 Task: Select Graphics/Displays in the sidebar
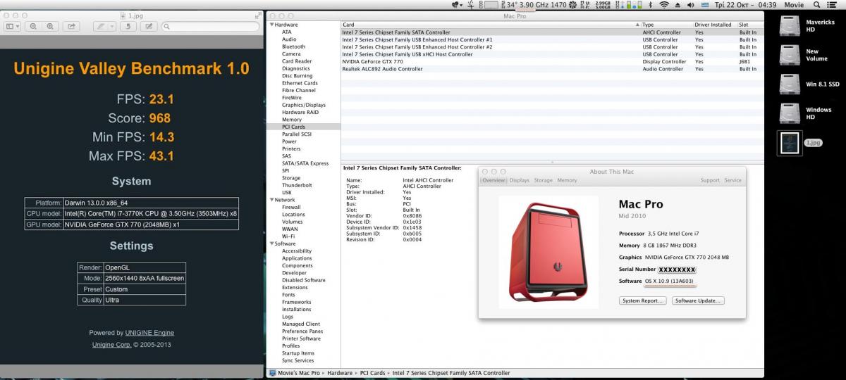click(x=304, y=105)
